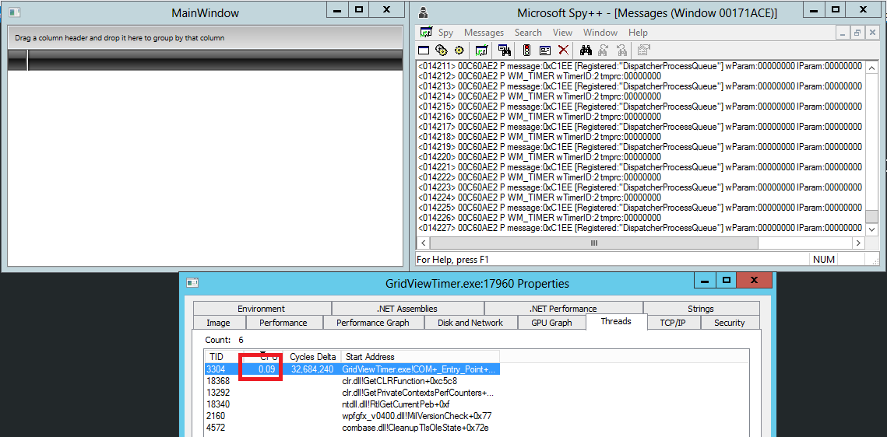Select thread 18340 ntdll.dll!RtlGetCurrentPeb row
The height and width of the screenshot is (437, 887).
[352, 404]
